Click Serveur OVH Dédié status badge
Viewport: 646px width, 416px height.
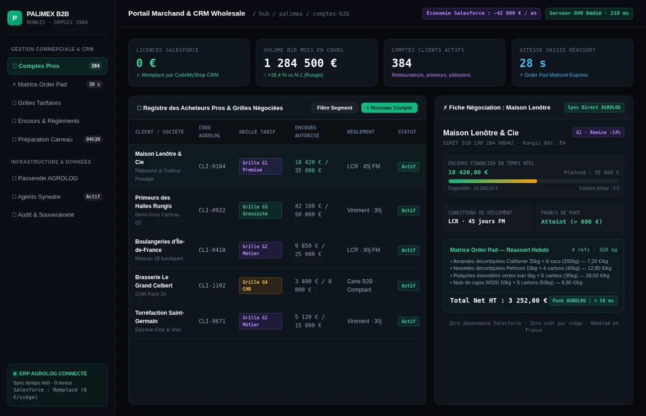(589, 13)
